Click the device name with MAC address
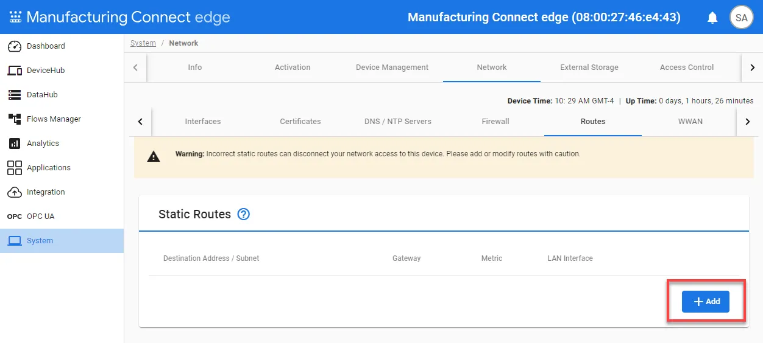Viewport: 763px width, 343px height. (x=544, y=17)
